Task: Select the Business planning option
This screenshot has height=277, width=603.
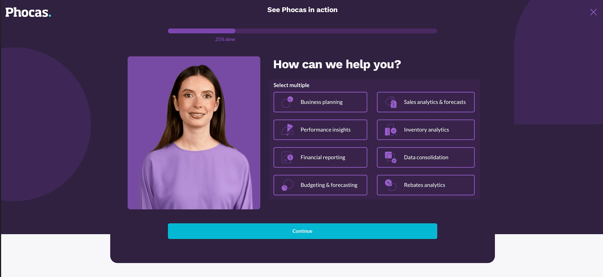Action: click(320, 102)
